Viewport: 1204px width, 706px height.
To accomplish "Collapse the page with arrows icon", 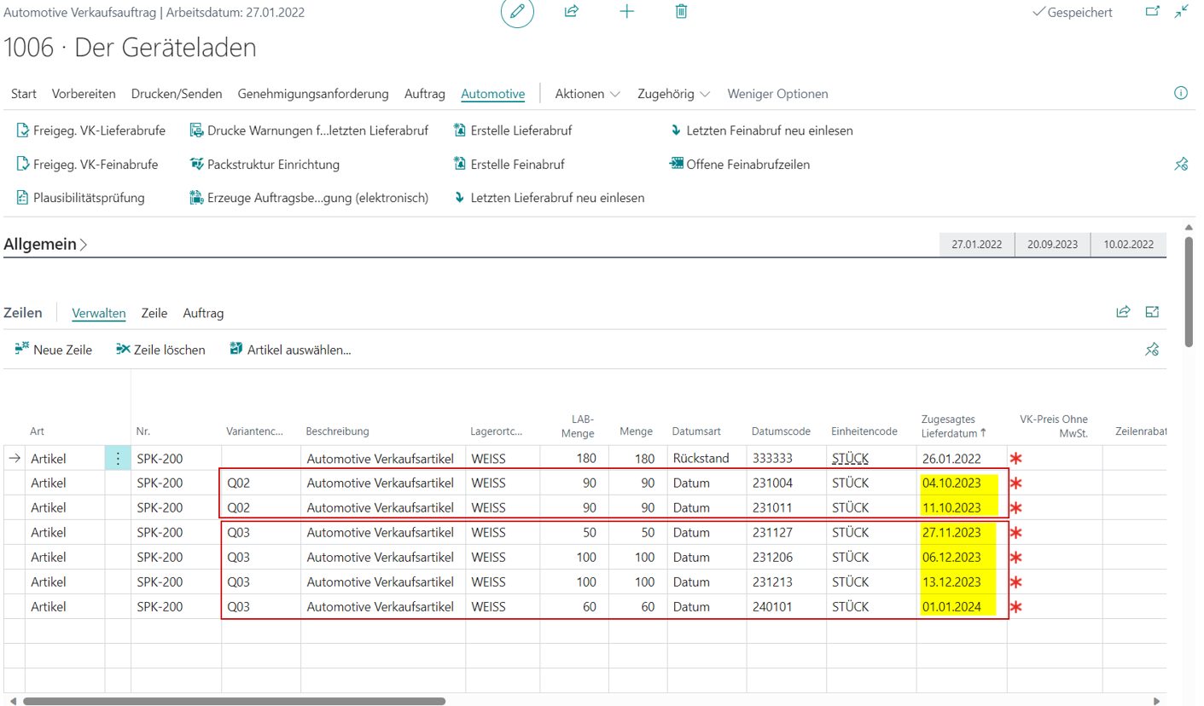I will click(1181, 12).
